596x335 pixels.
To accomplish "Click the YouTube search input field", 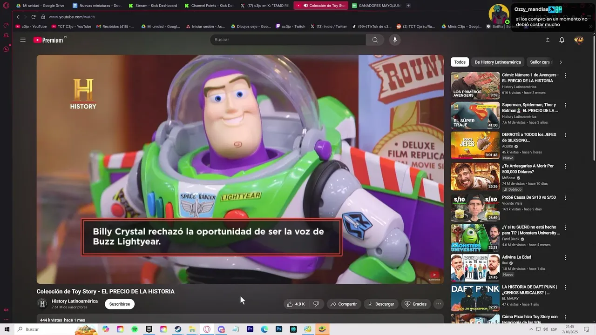I will [x=288, y=40].
